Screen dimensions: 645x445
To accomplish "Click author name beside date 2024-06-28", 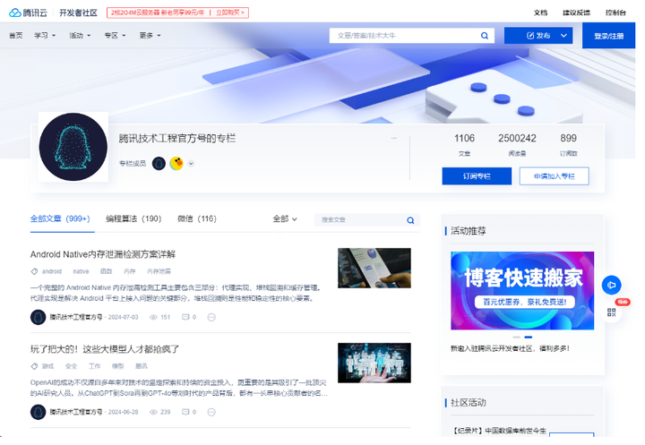I will pos(76,412).
